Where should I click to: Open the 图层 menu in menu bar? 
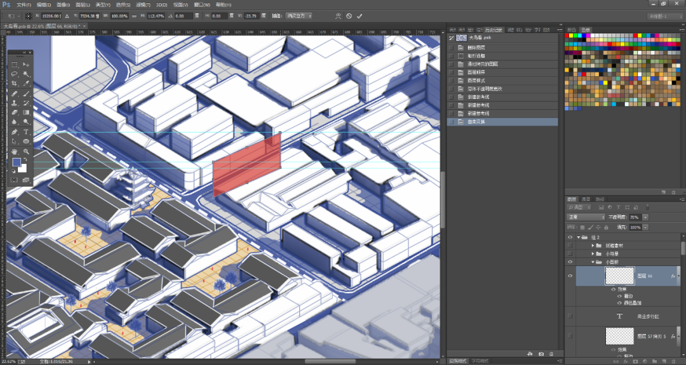(x=82, y=4)
